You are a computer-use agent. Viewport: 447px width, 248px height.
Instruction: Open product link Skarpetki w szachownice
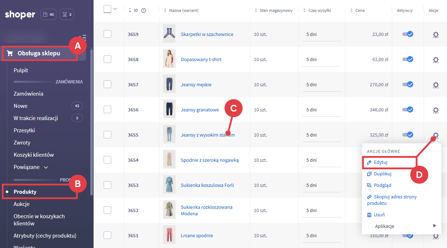click(207, 35)
